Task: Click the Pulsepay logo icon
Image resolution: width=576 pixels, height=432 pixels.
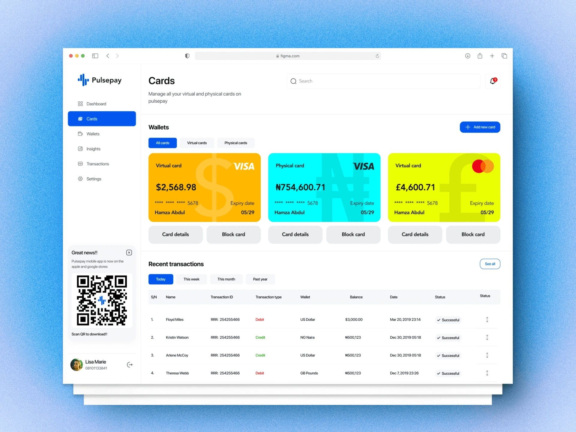Action: 83,80
